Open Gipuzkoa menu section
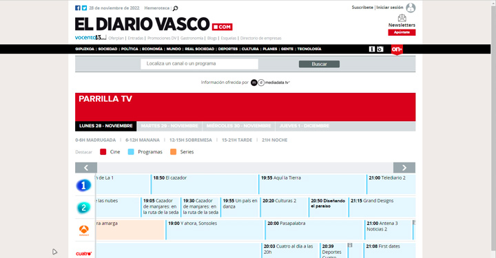 [x=85, y=49]
